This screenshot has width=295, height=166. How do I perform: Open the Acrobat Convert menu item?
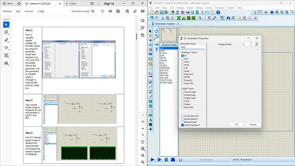29,11
